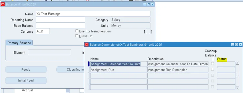
Task: Click the Oracle icon in Balance window title bar
Action: [x=3, y=4]
